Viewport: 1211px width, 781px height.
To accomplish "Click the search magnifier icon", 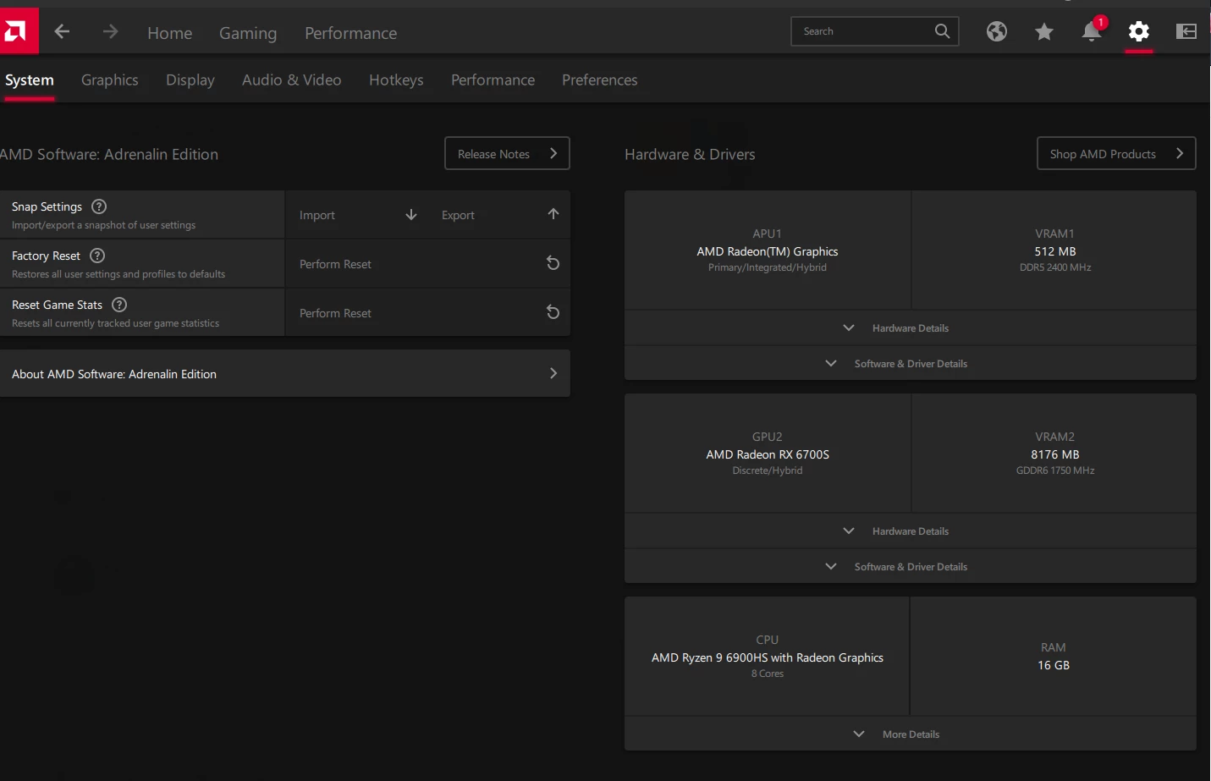I will [x=942, y=31].
